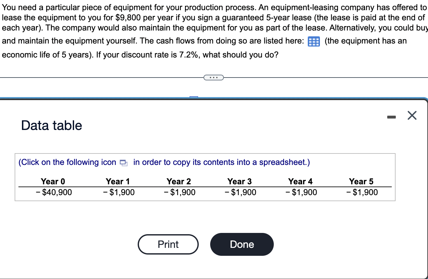This screenshot has width=428, height=279.
Task: Close the Data table dialog with X
Action: click(x=412, y=115)
